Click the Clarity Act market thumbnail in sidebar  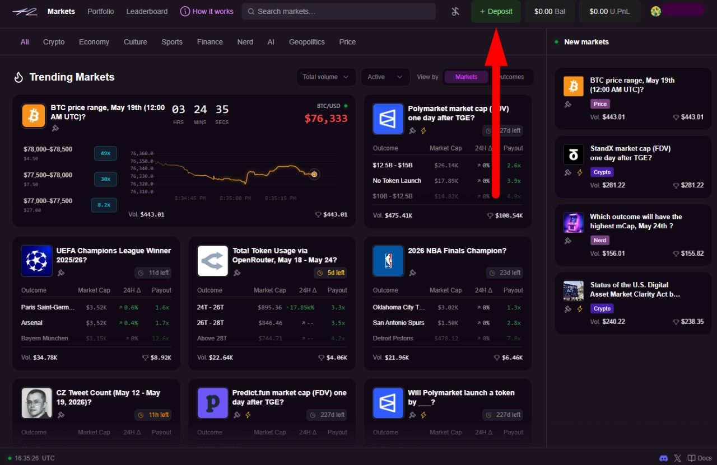[573, 291]
